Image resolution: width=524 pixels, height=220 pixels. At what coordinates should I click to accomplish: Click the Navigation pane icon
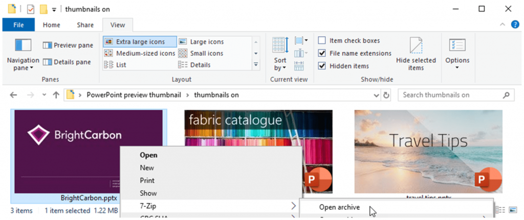tap(23, 45)
